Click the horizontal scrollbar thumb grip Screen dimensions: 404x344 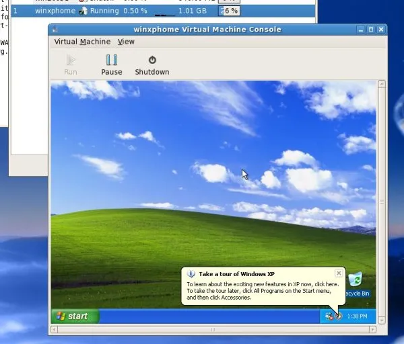pos(213,329)
